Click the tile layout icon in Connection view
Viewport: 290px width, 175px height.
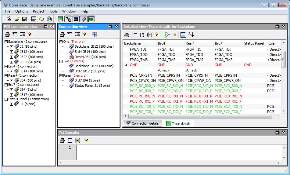pos(95,34)
